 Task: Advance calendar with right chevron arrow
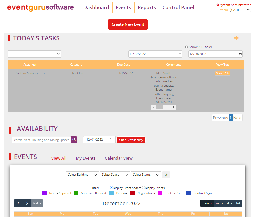tap(27, 203)
